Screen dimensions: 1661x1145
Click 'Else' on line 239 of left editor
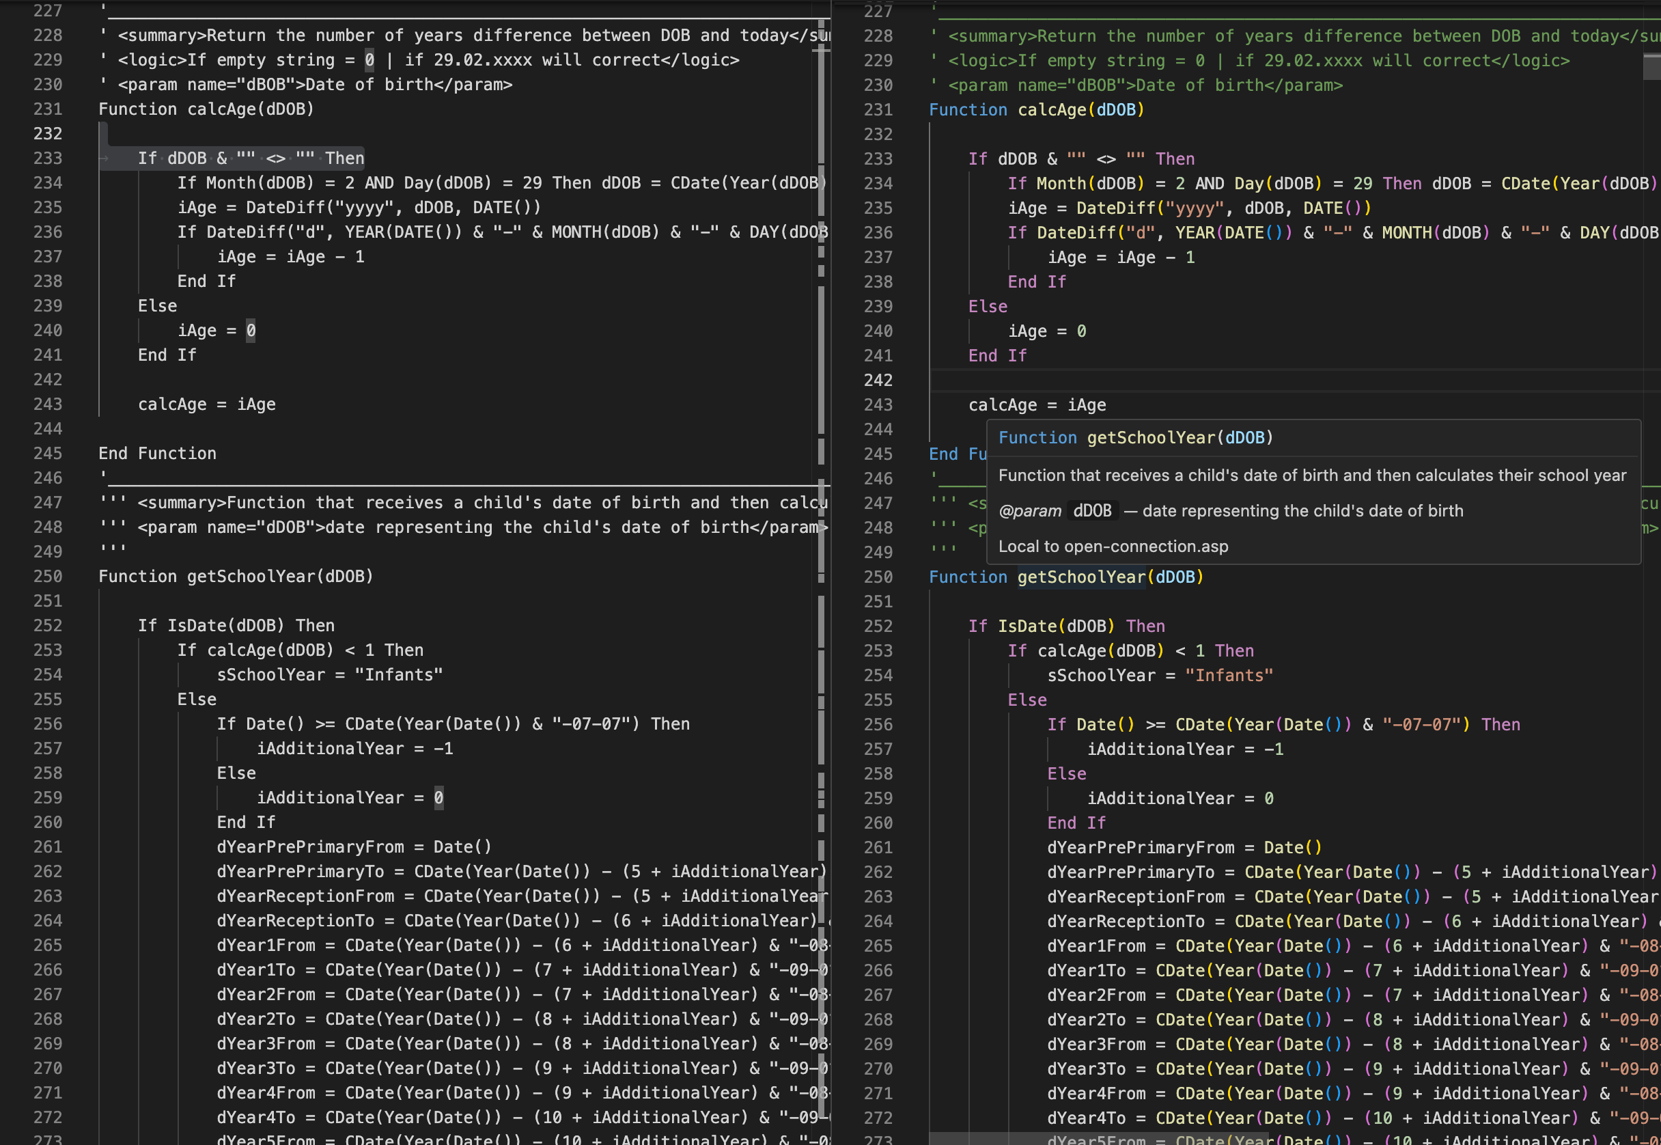click(158, 306)
